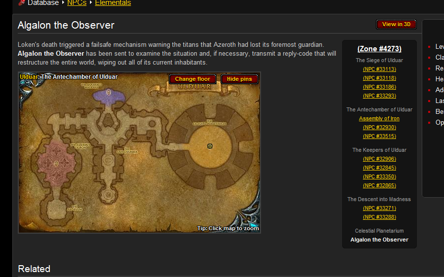This screenshot has height=277, width=444.
Task: Open NPC #32865 link
Action: click(379, 185)
